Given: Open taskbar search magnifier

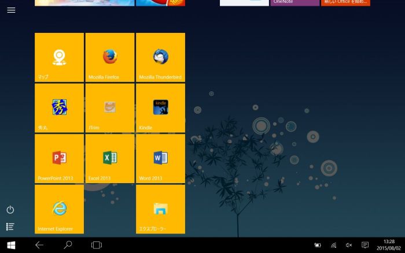Looking at the screenshot, I should pos(68,245).
